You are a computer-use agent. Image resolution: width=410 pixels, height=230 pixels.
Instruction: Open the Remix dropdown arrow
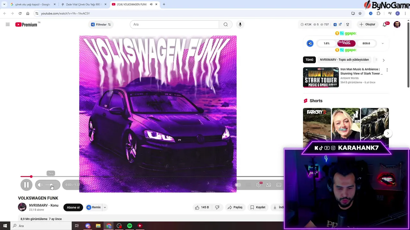tap(105, 207)
